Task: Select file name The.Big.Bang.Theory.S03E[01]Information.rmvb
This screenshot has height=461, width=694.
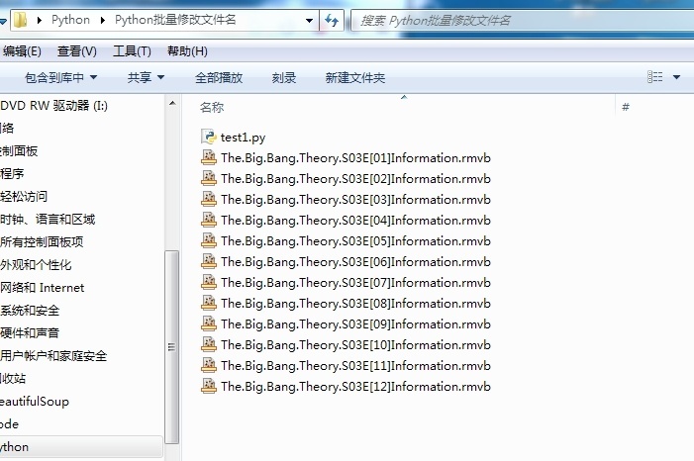Action: pos(355,158)
